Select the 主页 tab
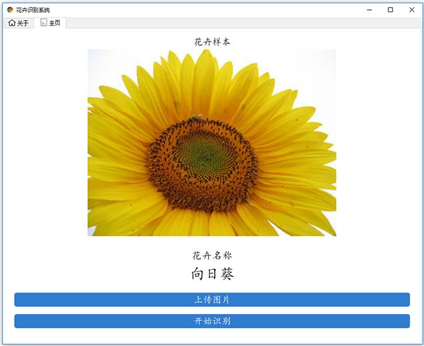 (50, 23)
